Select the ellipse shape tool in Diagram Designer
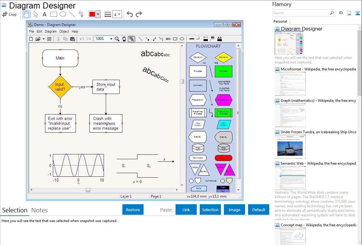The height and width of the screenshot is (245, 362). (x=182, y=39)
